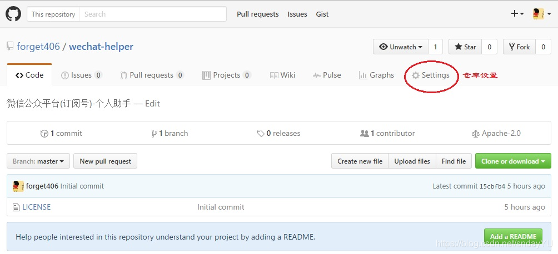Viewport: 558px width, 254px height.
Task: Open the Initial commit message in LICENSE row
Action: coord(221,207)
